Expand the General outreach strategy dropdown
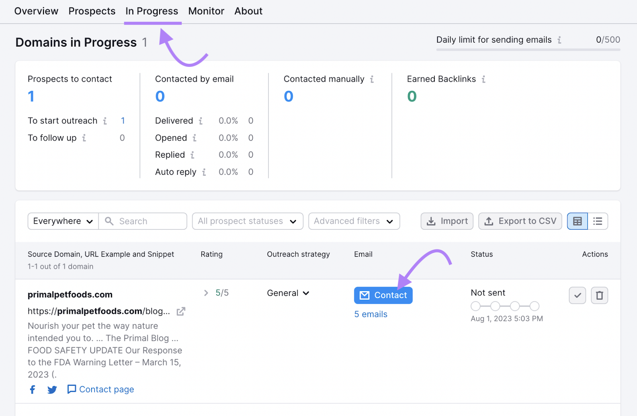 click(287, 293)
